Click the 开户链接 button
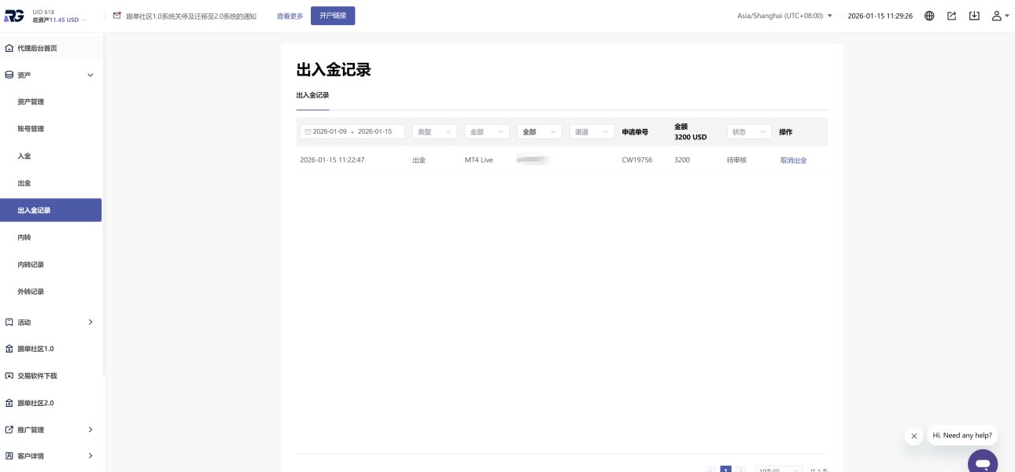This screenshot has width=1015, height=472. (333, 16)
